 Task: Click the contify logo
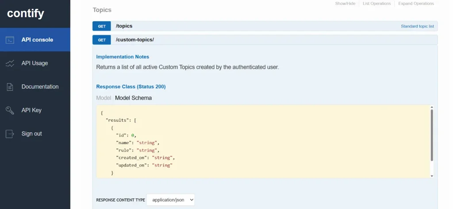point(26,13)
